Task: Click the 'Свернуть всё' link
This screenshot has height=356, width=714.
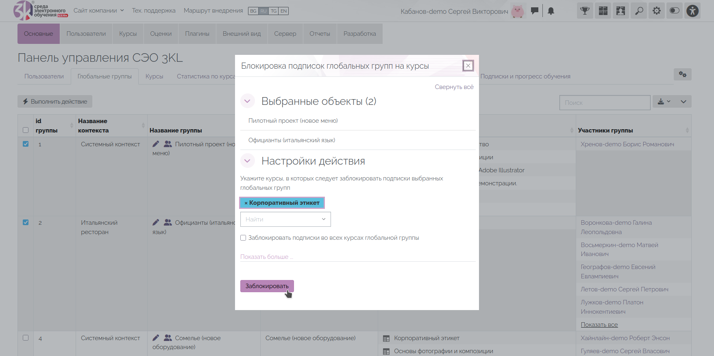Action: click(x=454, y=87)
